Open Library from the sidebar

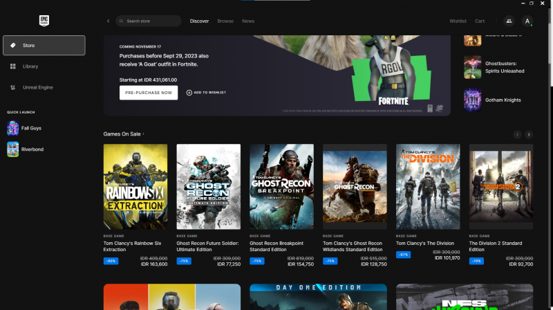(30, 66)
